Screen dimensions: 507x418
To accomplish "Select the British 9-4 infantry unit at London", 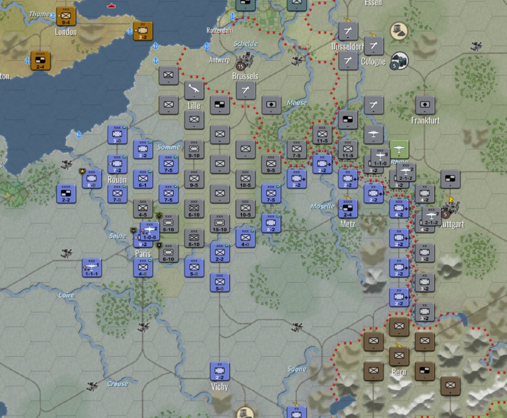I will coord(66,16).
